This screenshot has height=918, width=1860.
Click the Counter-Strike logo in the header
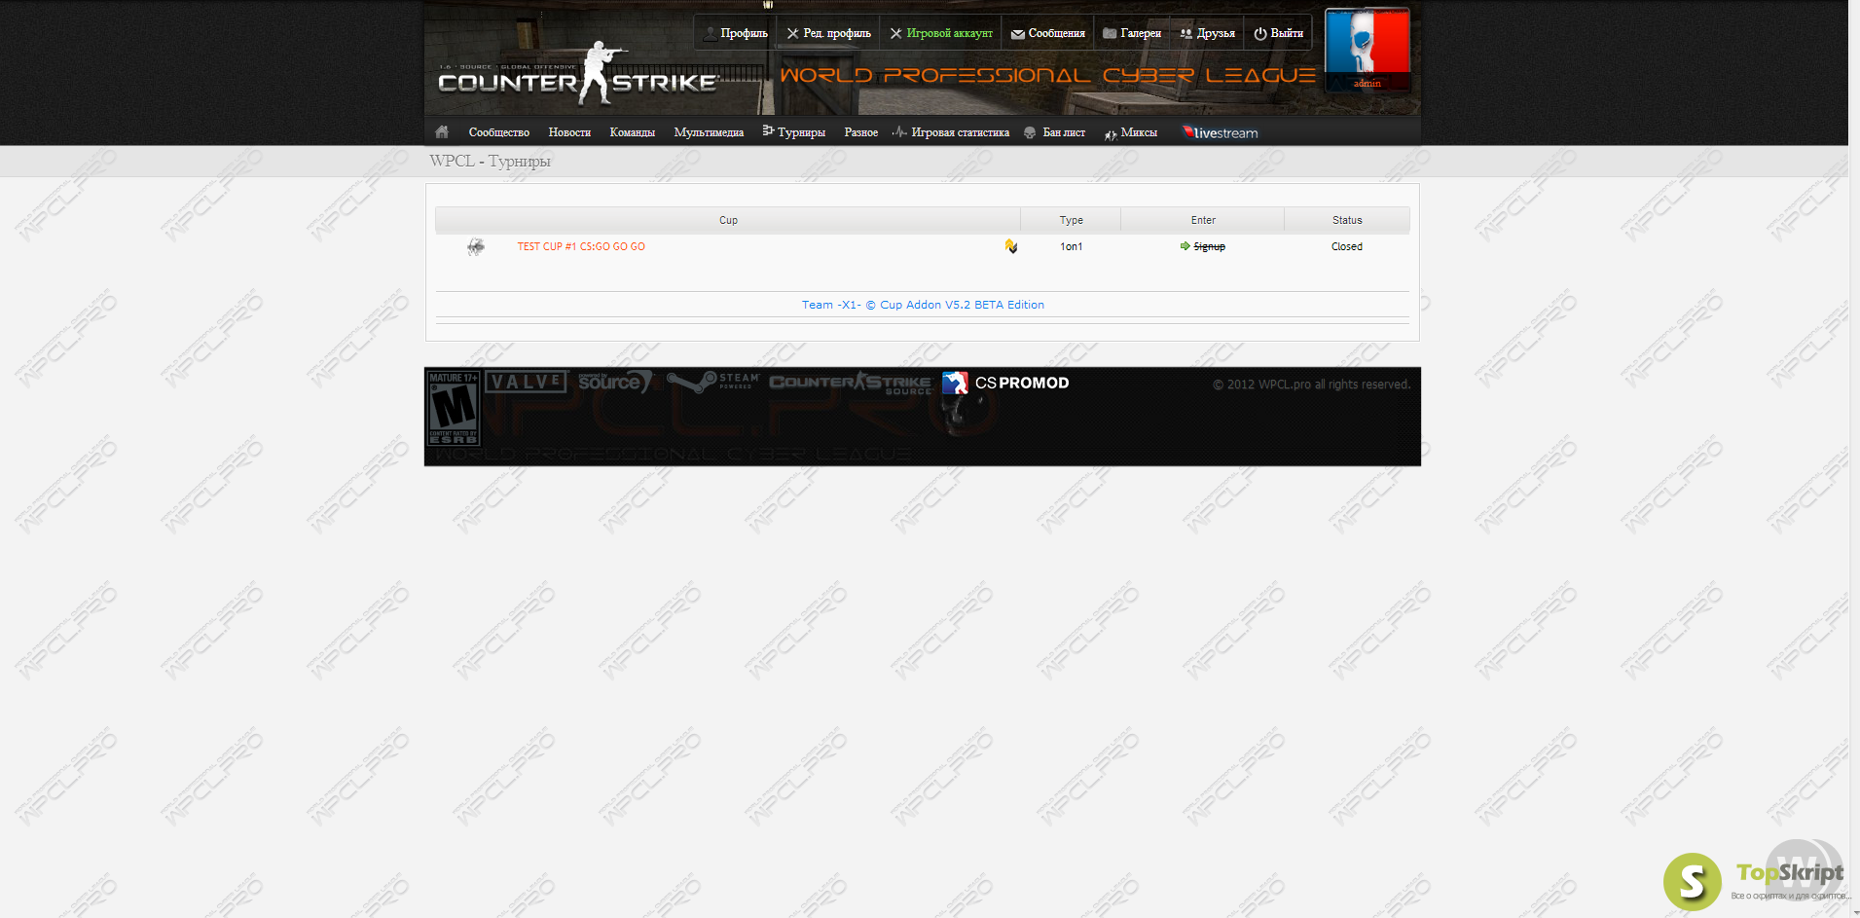pyautogui.click(x=578, y=76)
